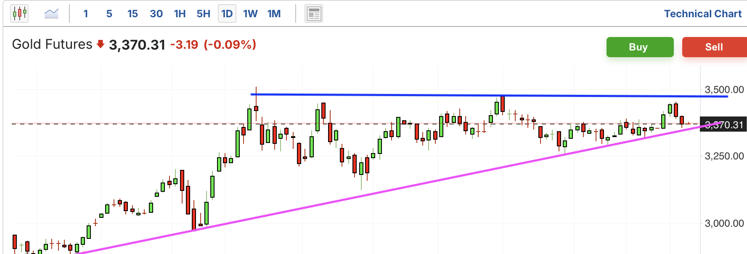747x254 pixels.
Task: Click the red Sell button
Action: tap(714, 47)
